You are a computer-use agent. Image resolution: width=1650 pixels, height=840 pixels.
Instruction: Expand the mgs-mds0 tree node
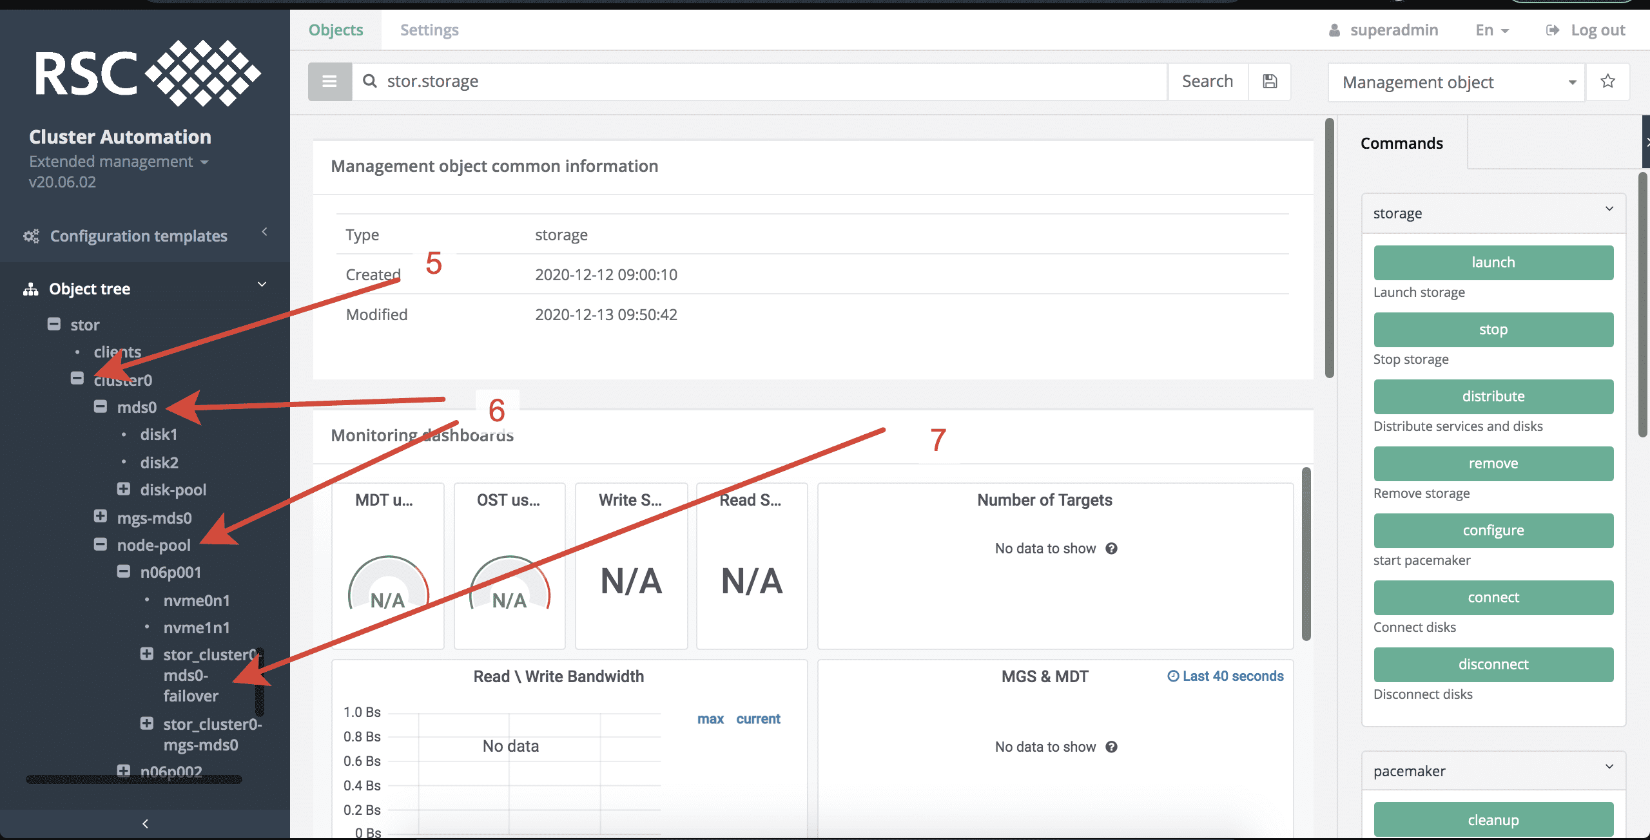click(x=100, y=517)
